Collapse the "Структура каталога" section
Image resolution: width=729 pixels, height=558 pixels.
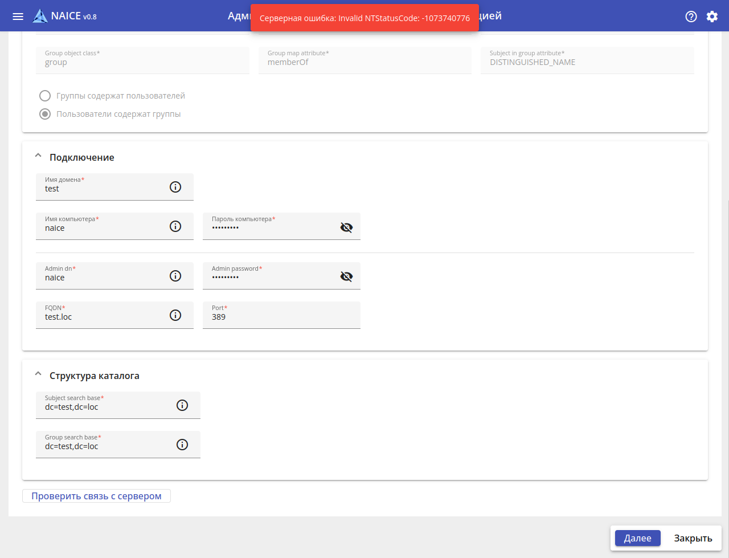pos(38,374)
